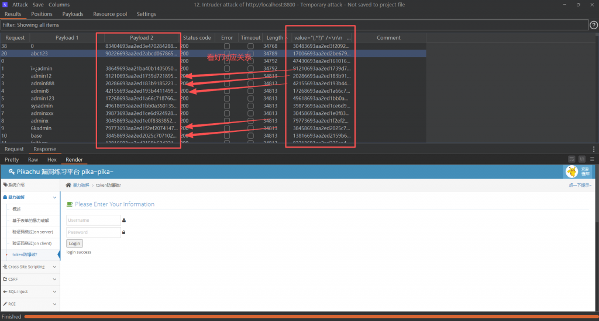Open the response viewer hamburger menu

[593, 159]
